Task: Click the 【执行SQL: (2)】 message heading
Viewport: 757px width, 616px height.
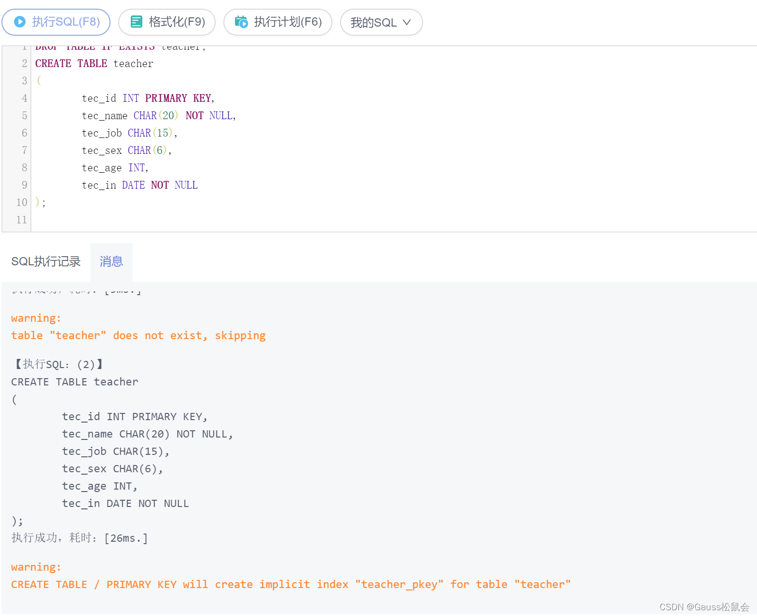Action: pyautogui.click(x=58, y=364)
